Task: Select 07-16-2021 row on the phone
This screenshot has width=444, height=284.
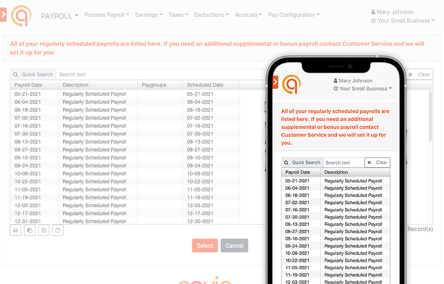Action: [336, 210]
